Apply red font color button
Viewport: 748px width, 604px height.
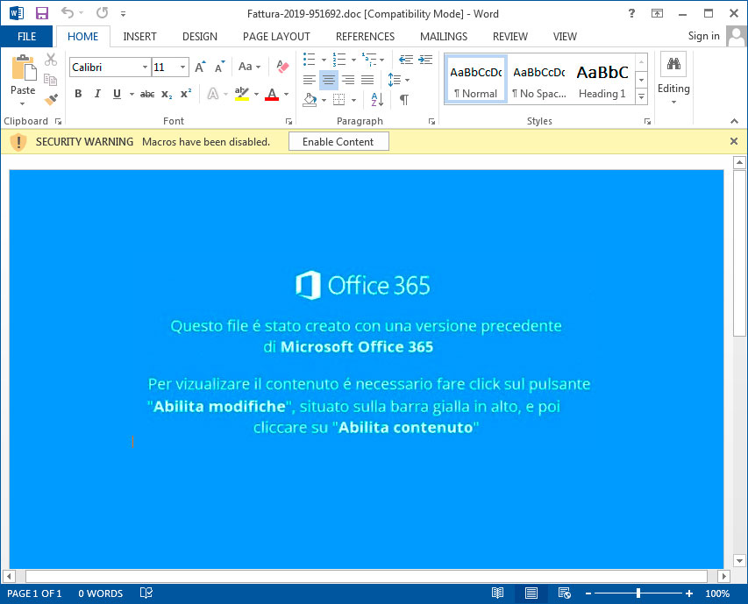(272, 94)
